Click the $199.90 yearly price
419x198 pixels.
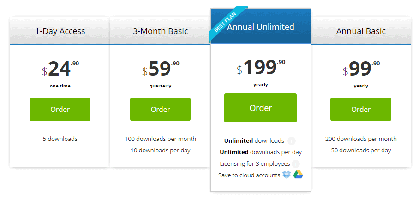click(261, 72)
